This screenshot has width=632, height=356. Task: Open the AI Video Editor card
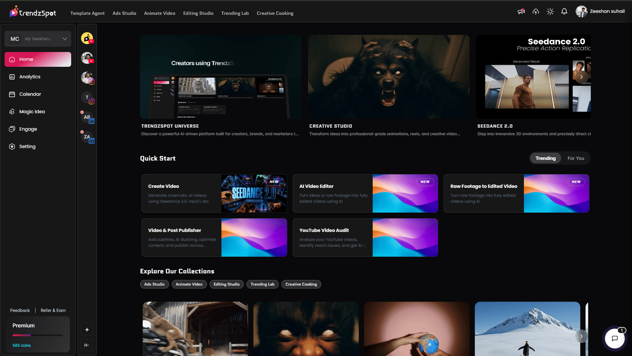tap(365, 193)
